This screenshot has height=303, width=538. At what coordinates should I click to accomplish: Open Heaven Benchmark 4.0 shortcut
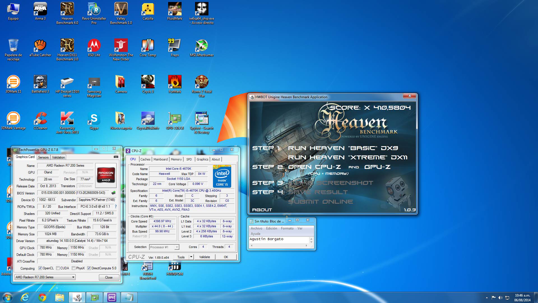point(67,13)
